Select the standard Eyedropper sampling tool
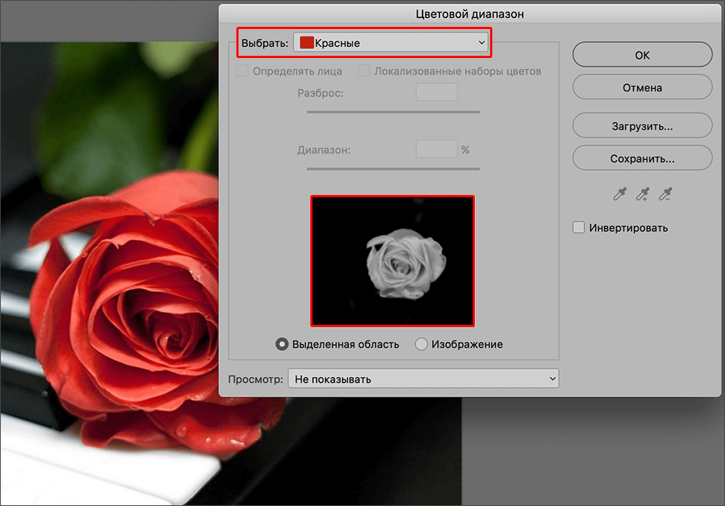The width and height of the screenshot is (725, 506). pos(618,194)
